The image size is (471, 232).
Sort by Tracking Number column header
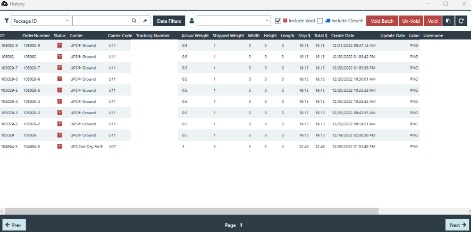pyautogui.click(x=153, y=36)
